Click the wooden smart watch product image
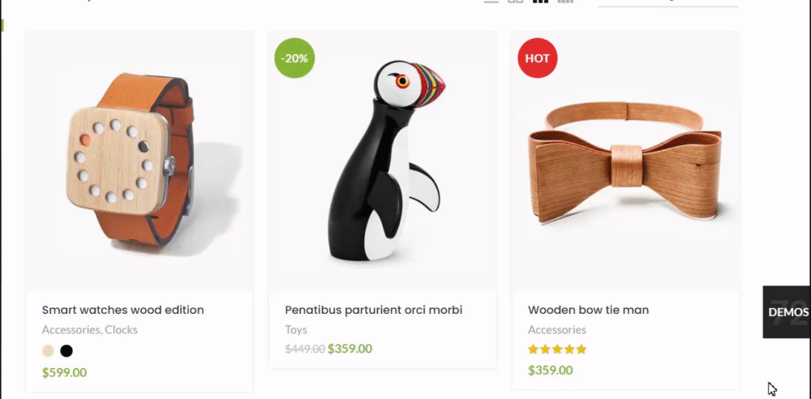This screenshot has width=811, height=399. [139, 161]
